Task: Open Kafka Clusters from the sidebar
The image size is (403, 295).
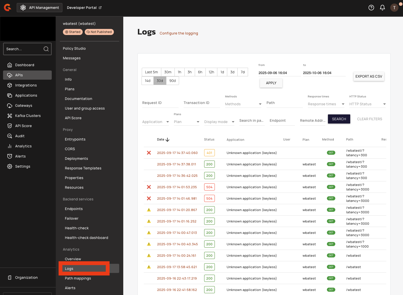Action: click(x=28, y=116)
